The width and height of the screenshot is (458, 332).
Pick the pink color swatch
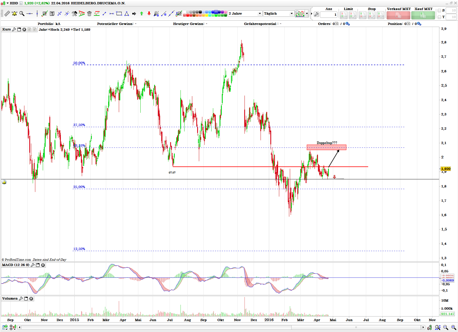tap(226, 12)
